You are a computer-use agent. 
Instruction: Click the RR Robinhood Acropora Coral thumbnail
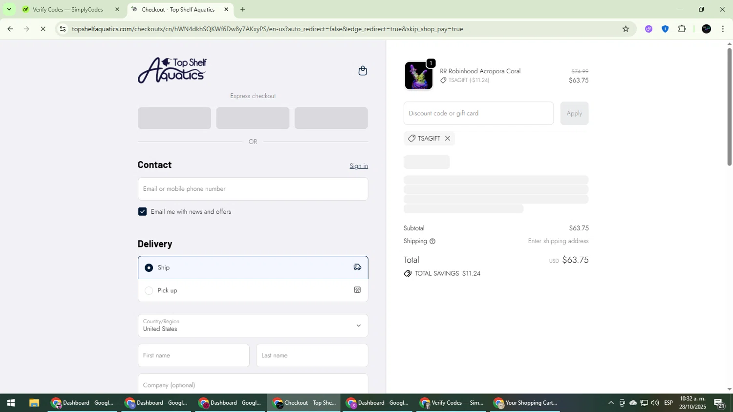pyautogui.click(x=418, y=76)
